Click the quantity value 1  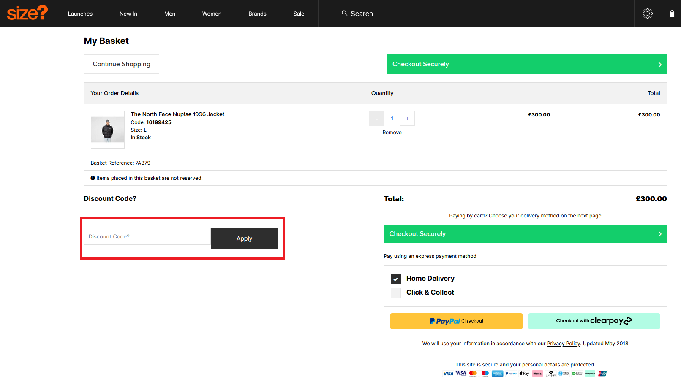[x=392, y=118]
